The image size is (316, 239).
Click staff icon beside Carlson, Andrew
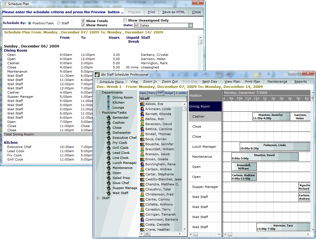[142, 169]
